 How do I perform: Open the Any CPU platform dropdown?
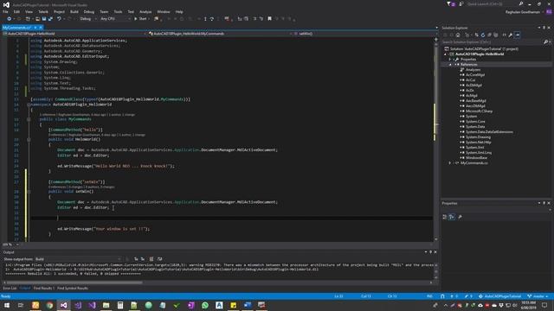click(114, 19)
